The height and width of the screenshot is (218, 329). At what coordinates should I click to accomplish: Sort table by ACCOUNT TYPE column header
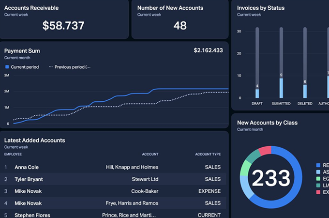(x=208, y=154)
